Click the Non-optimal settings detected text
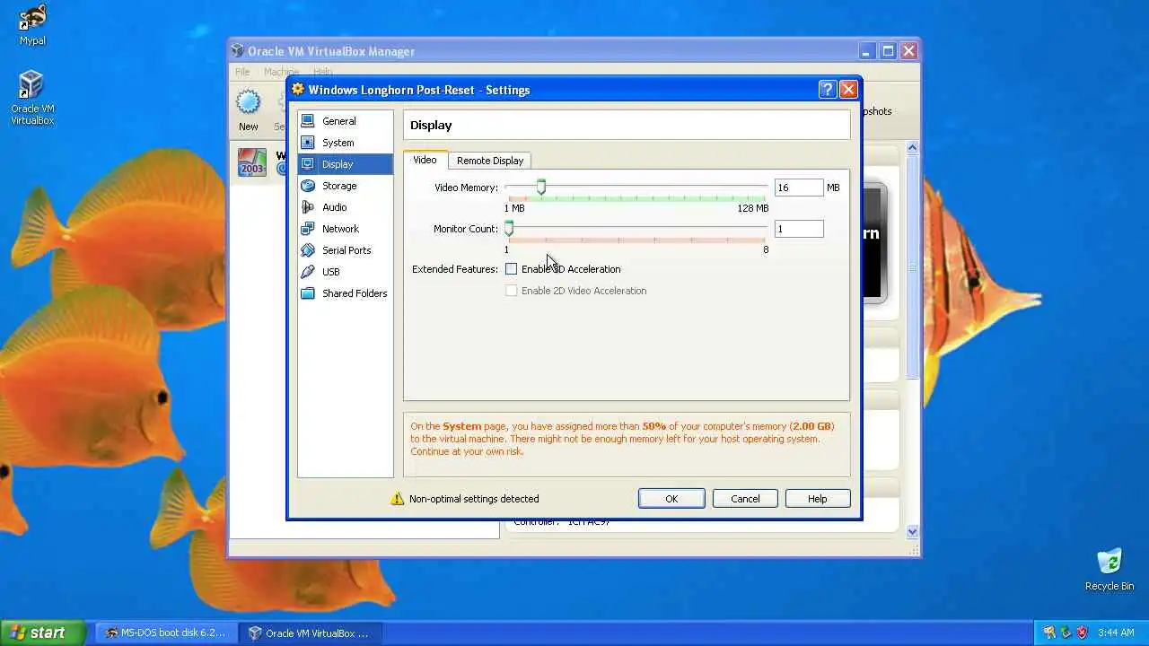The width and height of the screenshot is (1149, 646). [x=474, y=499]
